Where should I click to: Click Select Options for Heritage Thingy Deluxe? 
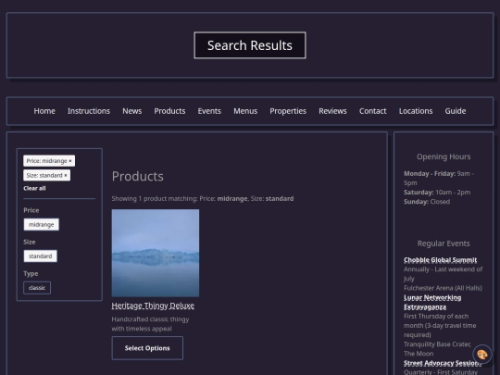coord(147,348)
